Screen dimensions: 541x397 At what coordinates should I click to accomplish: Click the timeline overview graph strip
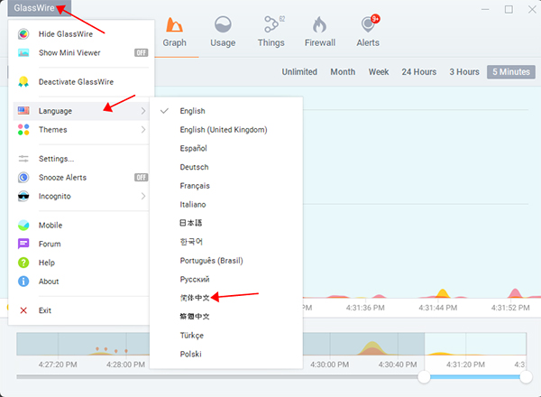click(270, 345)
